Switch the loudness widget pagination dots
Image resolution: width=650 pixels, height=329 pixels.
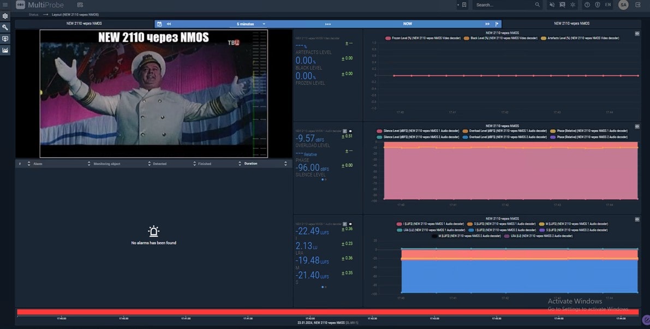pos(324,287)
